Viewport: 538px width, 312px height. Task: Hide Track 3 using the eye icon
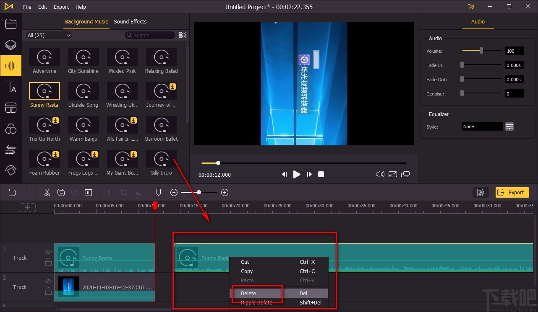point(48,252)
